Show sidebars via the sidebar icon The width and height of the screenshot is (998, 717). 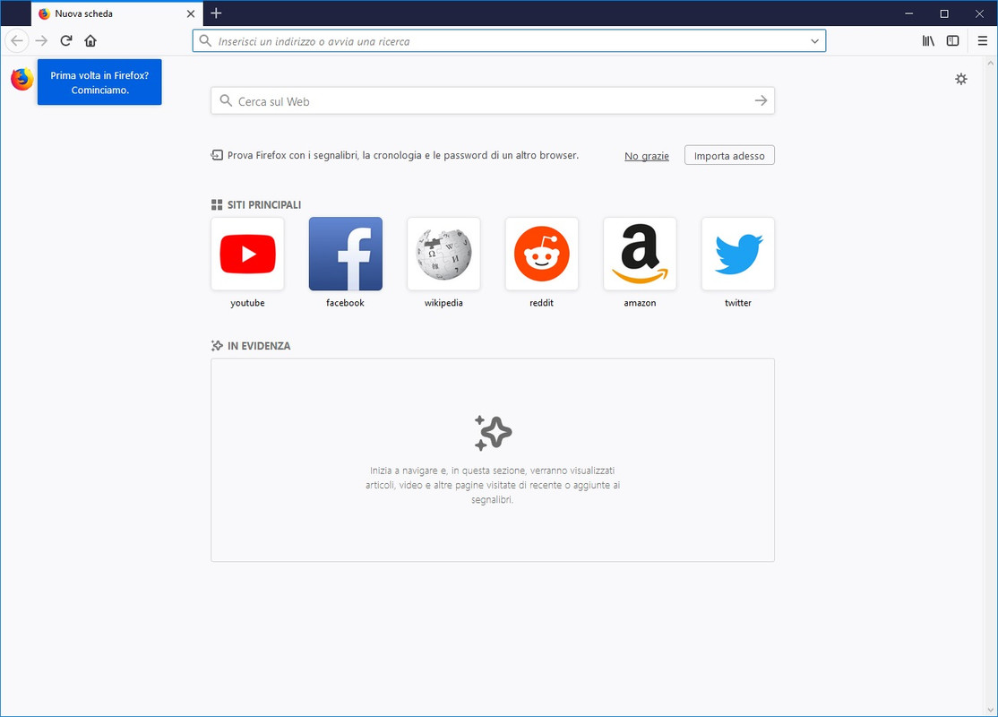click(x=952, y=40)
